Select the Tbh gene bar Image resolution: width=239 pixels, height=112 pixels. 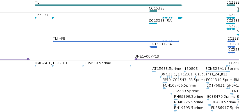coord(109,5)
